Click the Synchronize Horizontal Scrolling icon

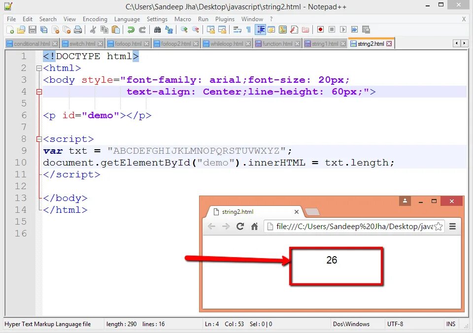pos(222,30)
